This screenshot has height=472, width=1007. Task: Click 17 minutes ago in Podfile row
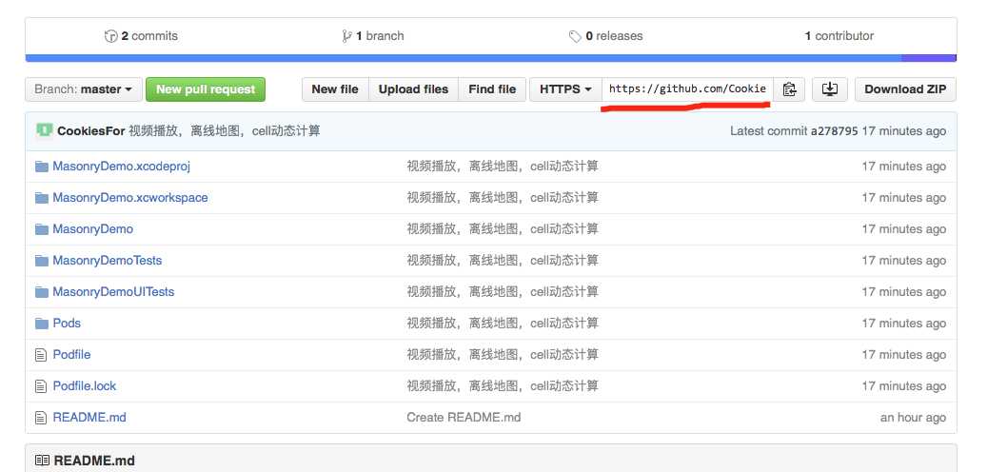point(903,355)
